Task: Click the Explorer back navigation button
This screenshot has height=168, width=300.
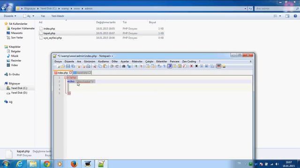Action: tap(3, 8)
